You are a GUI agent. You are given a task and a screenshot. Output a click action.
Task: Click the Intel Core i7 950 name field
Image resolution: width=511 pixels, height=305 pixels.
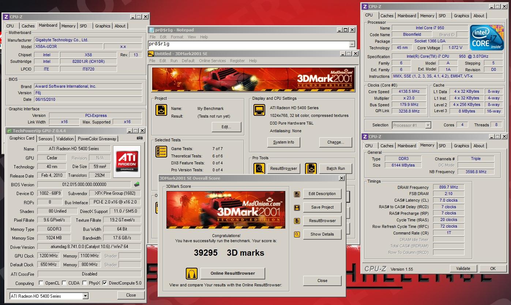pos(430,28)
